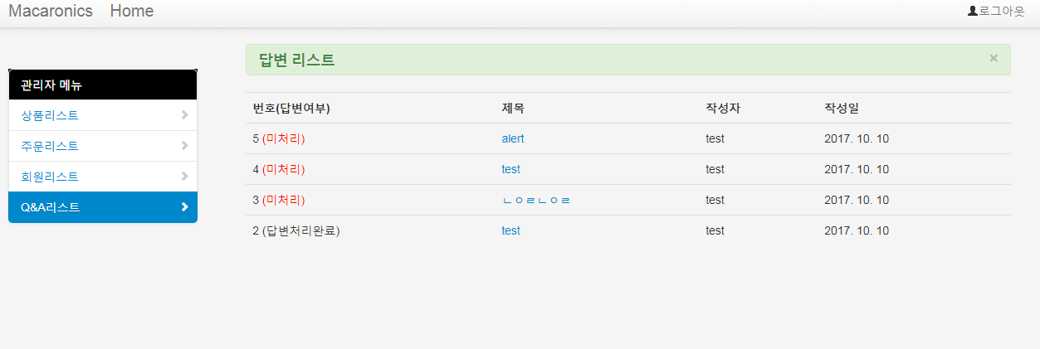Click the 관리자 메뉴 header
Image resolution: width=1040 pixels, height=349 pixels.
103,85
